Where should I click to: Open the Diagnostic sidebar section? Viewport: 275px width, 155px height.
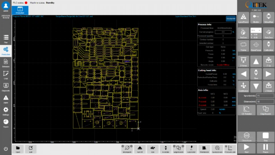[x=6, y=87]
